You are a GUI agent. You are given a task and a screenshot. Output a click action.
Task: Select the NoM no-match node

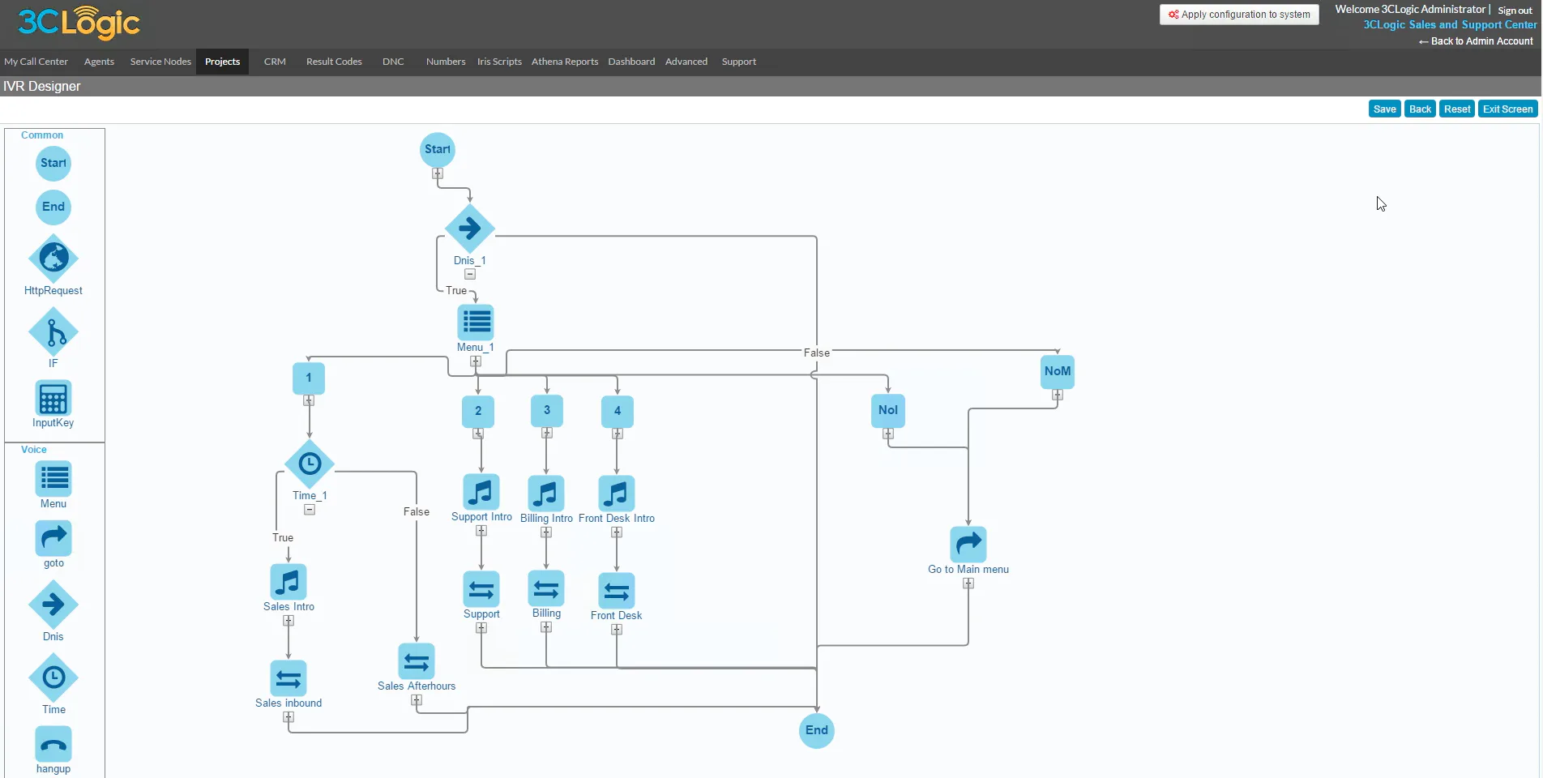[x=1058, y=371]
